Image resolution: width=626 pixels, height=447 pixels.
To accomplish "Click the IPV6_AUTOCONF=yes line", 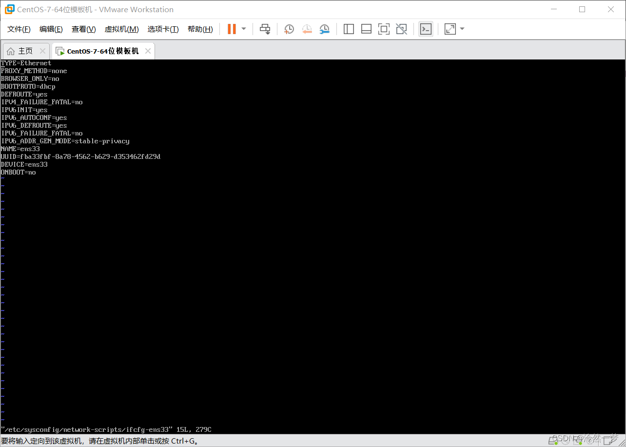I will coord(34,117).
